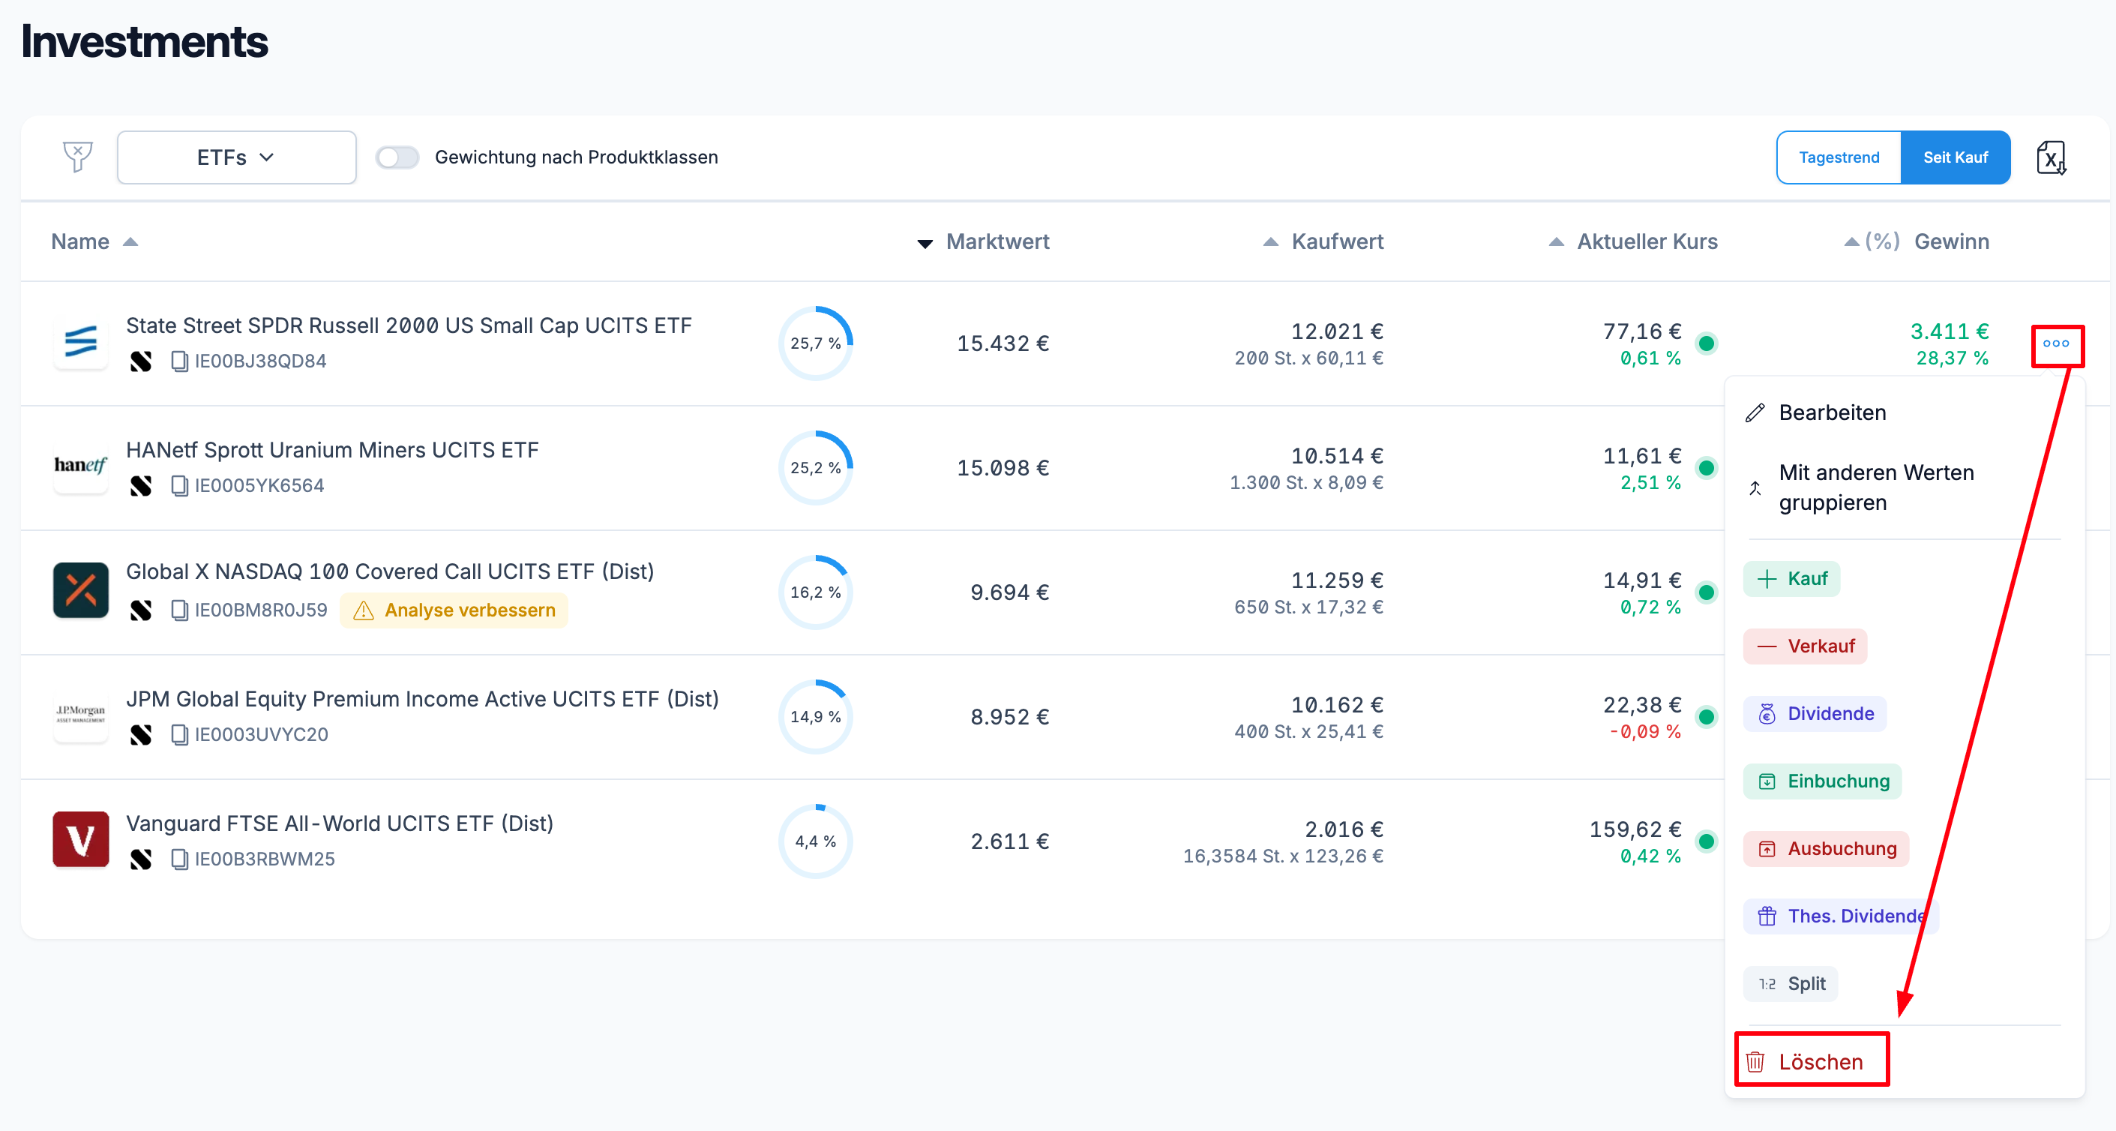Click the green status dot beside 77,16 €
The width and height of the screenshot is (2116, 1131).
[1706, 343]
